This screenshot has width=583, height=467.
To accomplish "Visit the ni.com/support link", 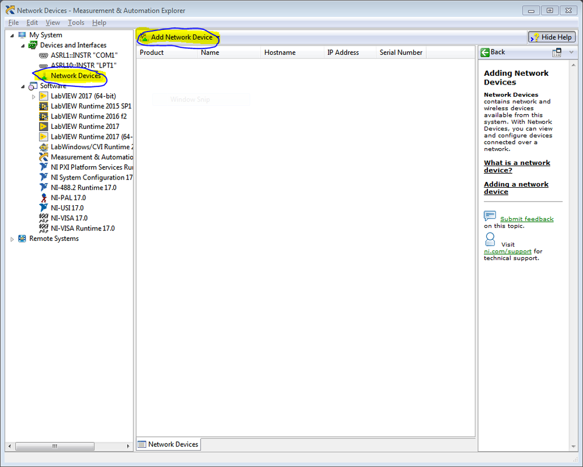I will (x=508, y=251).
